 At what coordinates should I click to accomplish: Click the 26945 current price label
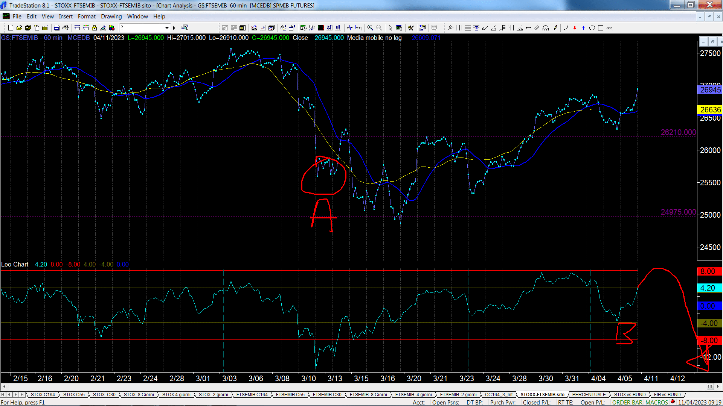710,90
